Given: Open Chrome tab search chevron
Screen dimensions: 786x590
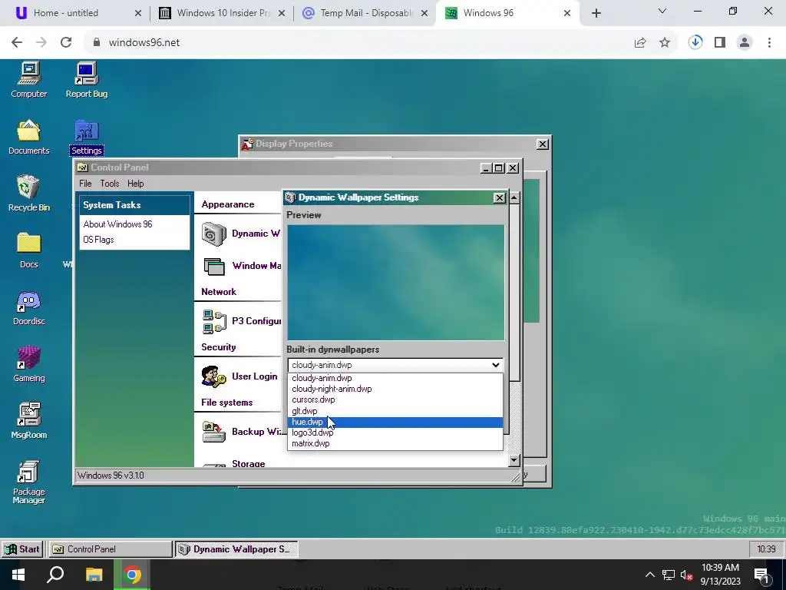Looking at the screenshot, I should click(662, 11).
